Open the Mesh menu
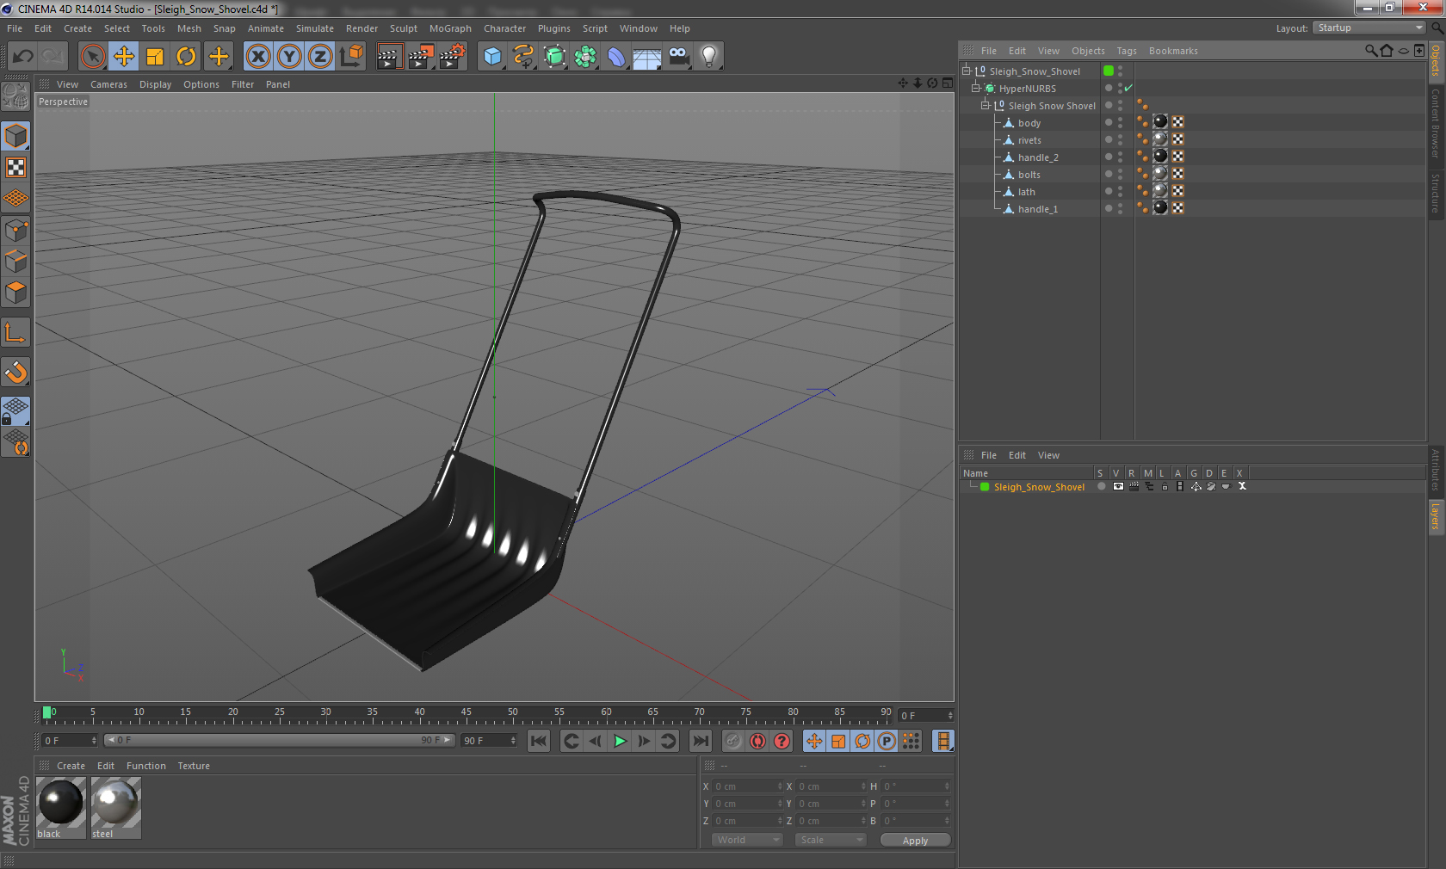Viewport: 1446px width, 869px height. (189, 28)
